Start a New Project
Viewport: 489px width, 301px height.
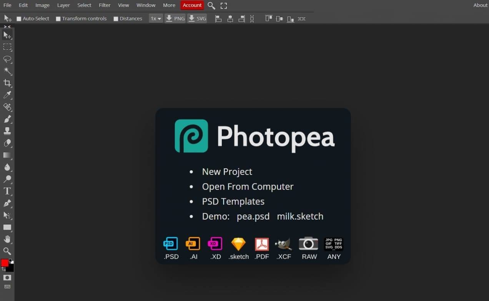pos(227,171)
